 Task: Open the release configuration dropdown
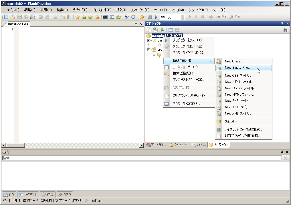183,17
